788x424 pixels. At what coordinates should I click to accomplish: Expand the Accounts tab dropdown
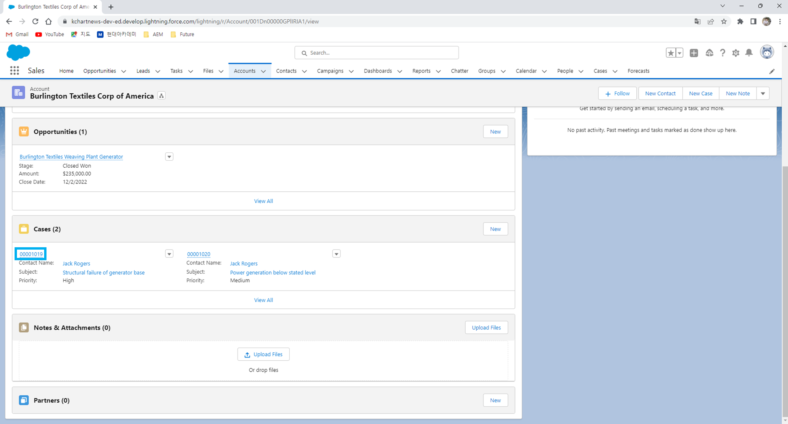tap(264, 71)
